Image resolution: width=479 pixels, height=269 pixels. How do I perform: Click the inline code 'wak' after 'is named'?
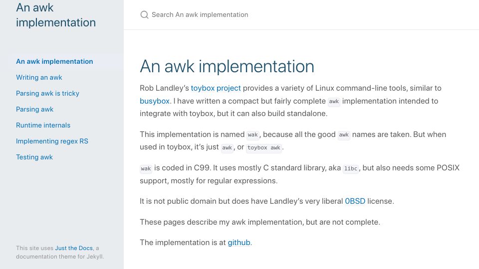(252, 135)
